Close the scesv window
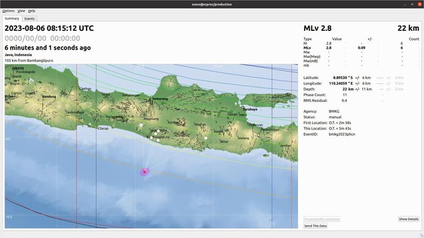Screen dimensions: 424x238 [x=419, y=4]
